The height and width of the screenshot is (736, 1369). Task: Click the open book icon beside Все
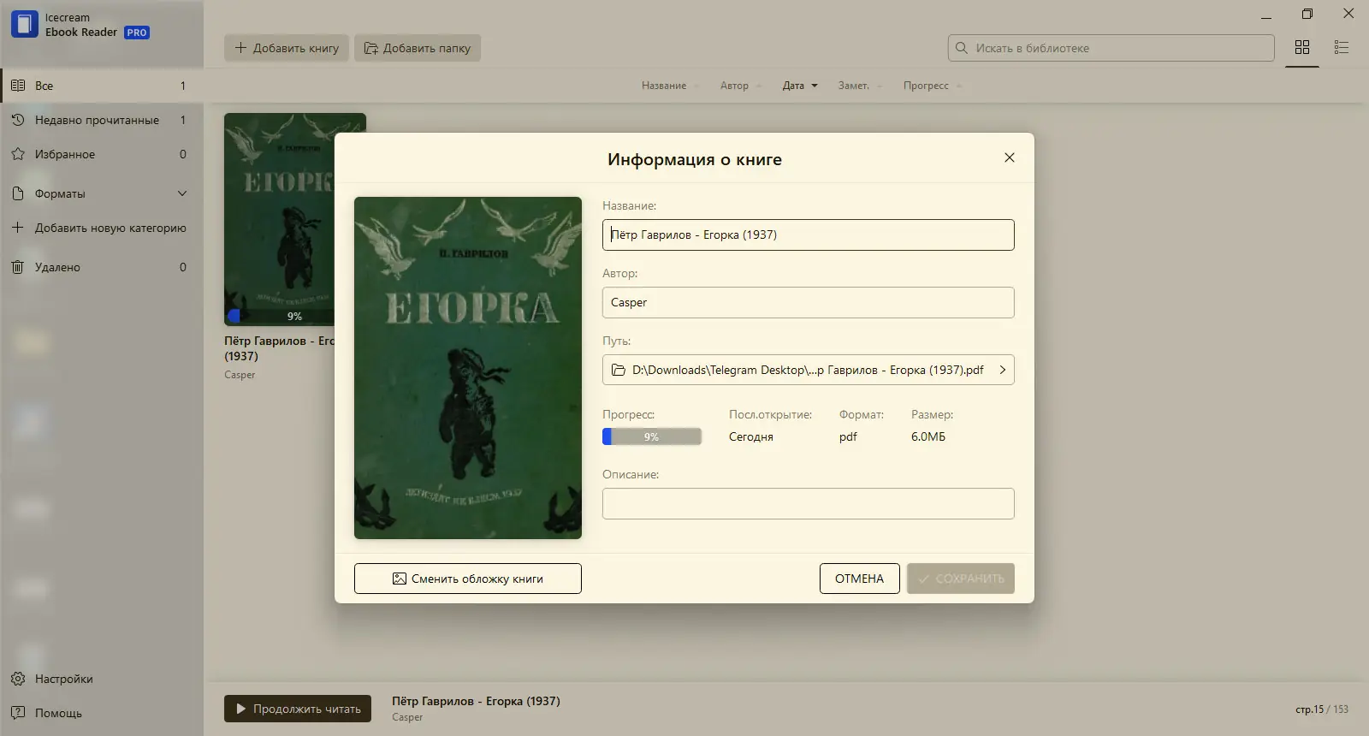point(18,86)
